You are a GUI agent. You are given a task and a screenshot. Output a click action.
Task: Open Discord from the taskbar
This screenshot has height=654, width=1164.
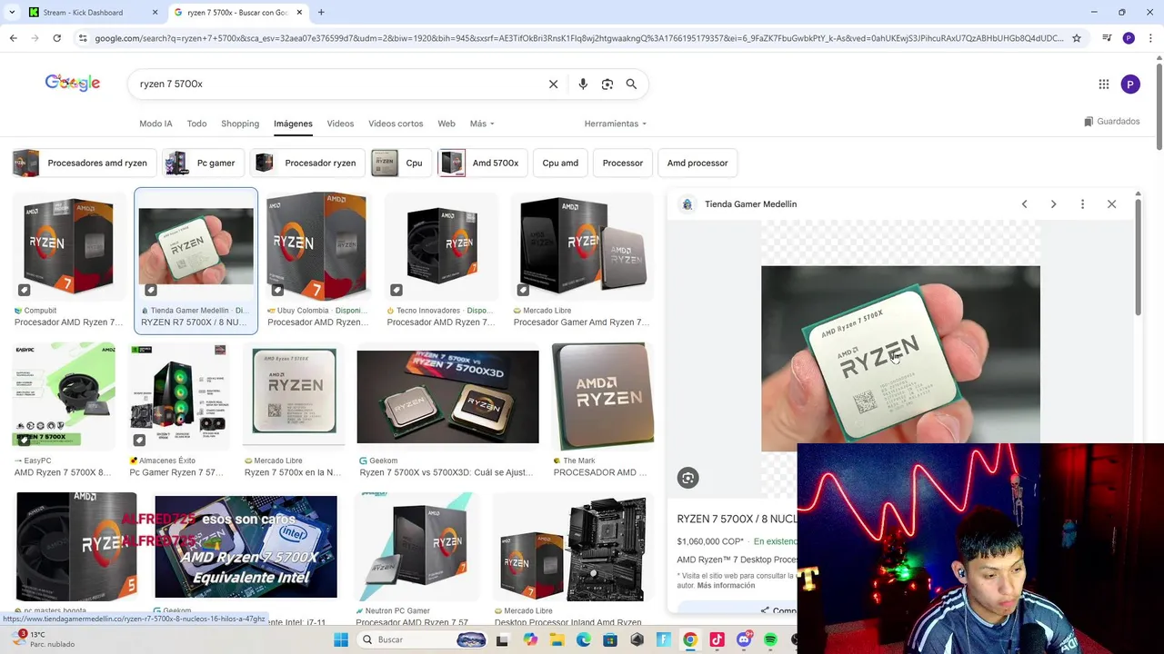[744, 639]
